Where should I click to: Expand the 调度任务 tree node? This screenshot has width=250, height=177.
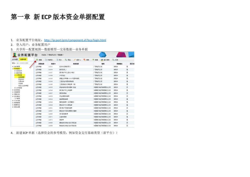pos(13,94)
